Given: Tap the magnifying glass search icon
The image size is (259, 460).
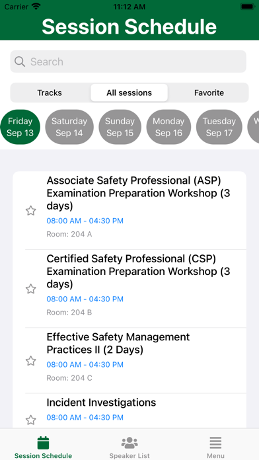Looking at the screenshot, I should tap(20, 61).
